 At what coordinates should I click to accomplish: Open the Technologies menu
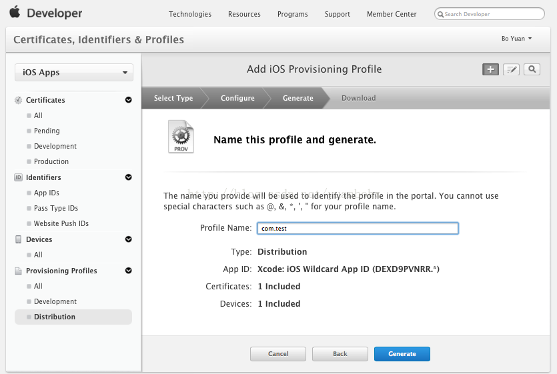190,14
